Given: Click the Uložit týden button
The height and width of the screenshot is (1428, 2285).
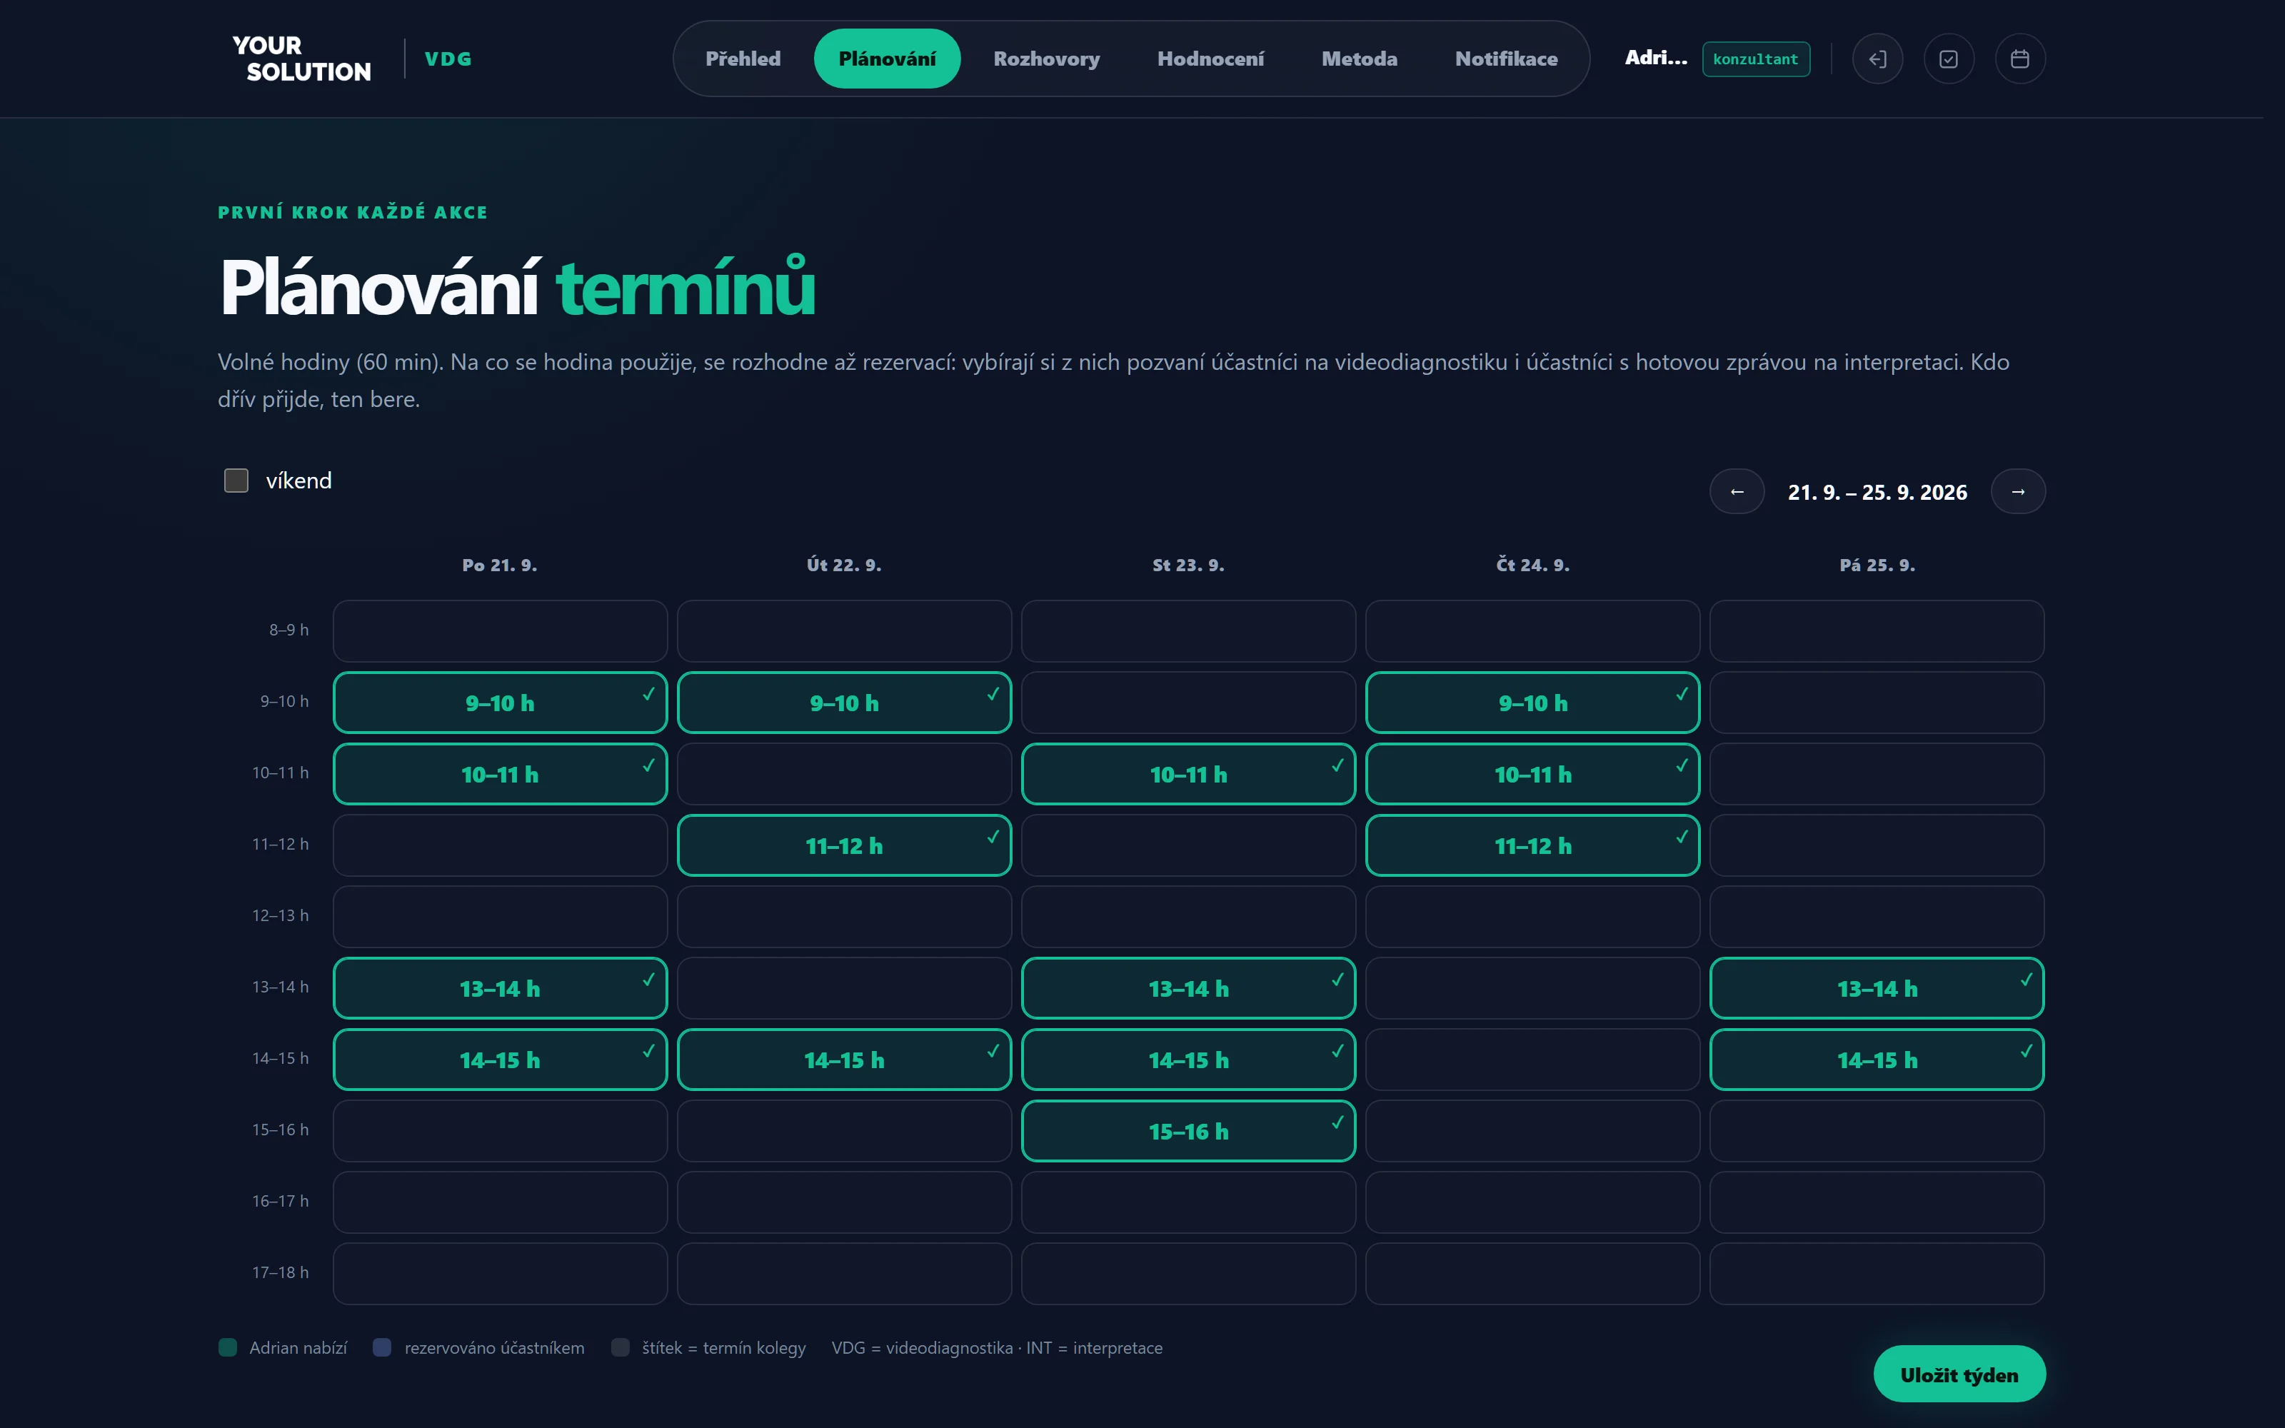Looking at the screenshot, I should click(x=1959, y=1374).
